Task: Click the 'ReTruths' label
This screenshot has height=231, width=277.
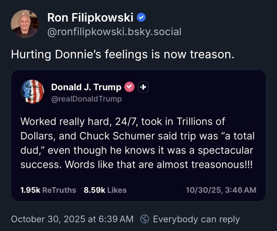Action: tap(59, 190)
